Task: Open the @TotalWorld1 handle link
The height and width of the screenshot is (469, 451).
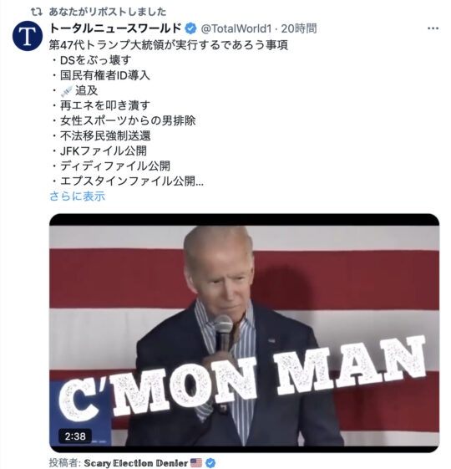Action: tap(236, 28)
